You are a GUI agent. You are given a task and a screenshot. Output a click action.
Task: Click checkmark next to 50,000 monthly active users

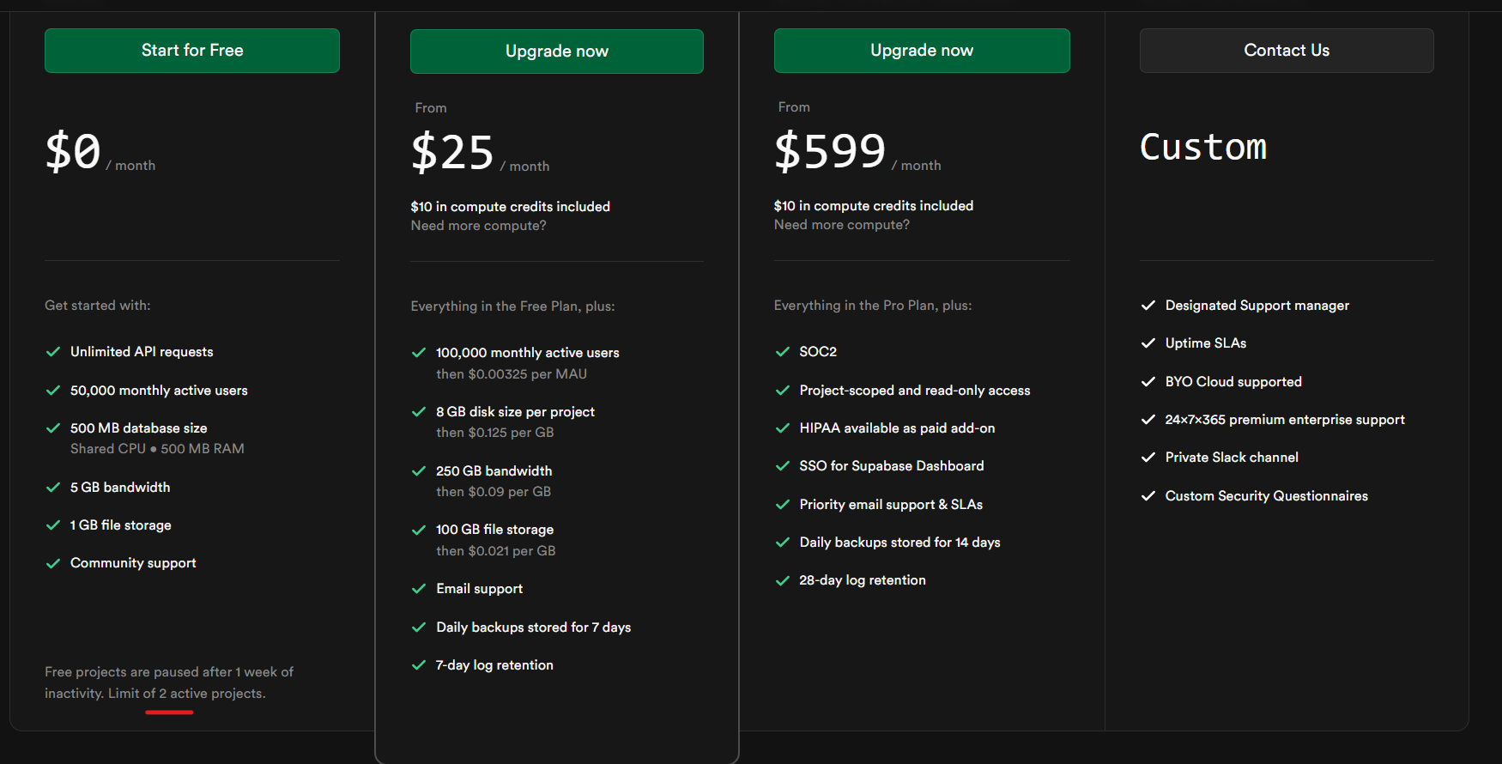click(53, 391)
